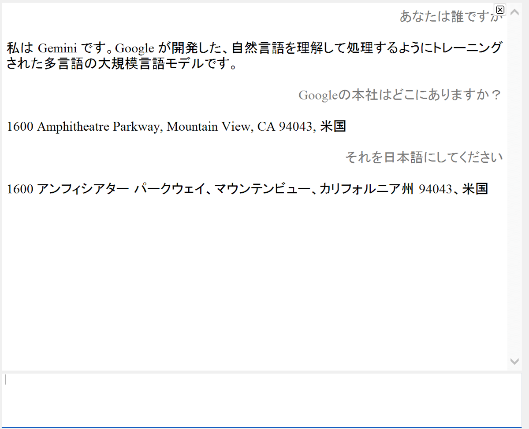Close the chat panel with the X icon
529x429 pixels.
500,10
